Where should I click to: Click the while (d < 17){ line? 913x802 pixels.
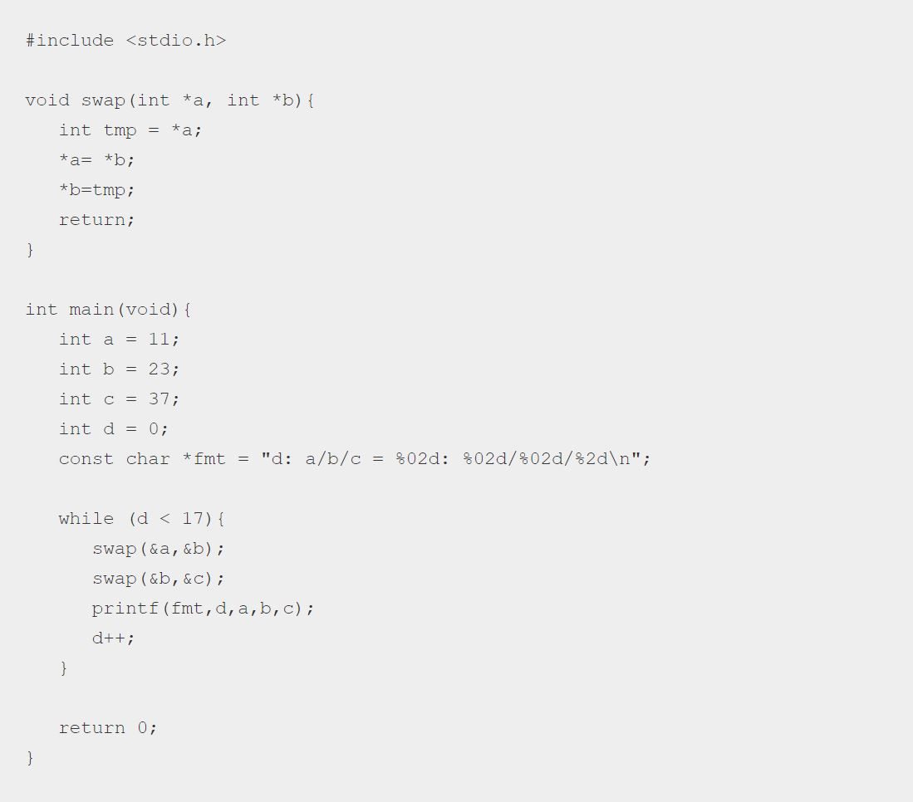pos(141,519)
